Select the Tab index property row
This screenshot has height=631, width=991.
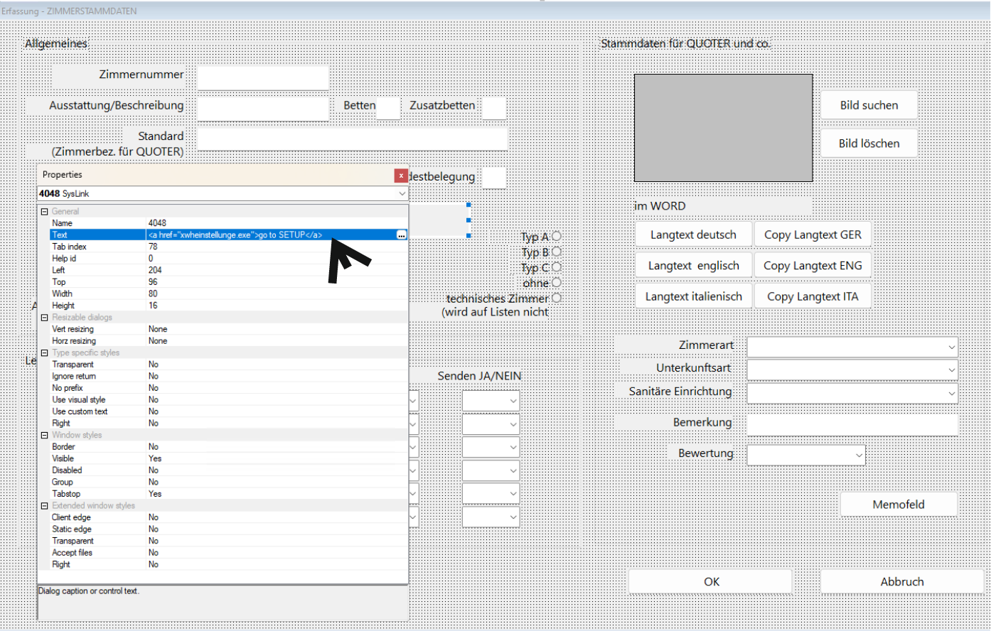tap(223, 247)
